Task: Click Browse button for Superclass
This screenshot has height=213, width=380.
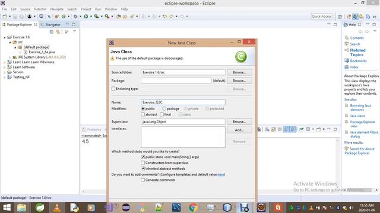Action: 239,122
